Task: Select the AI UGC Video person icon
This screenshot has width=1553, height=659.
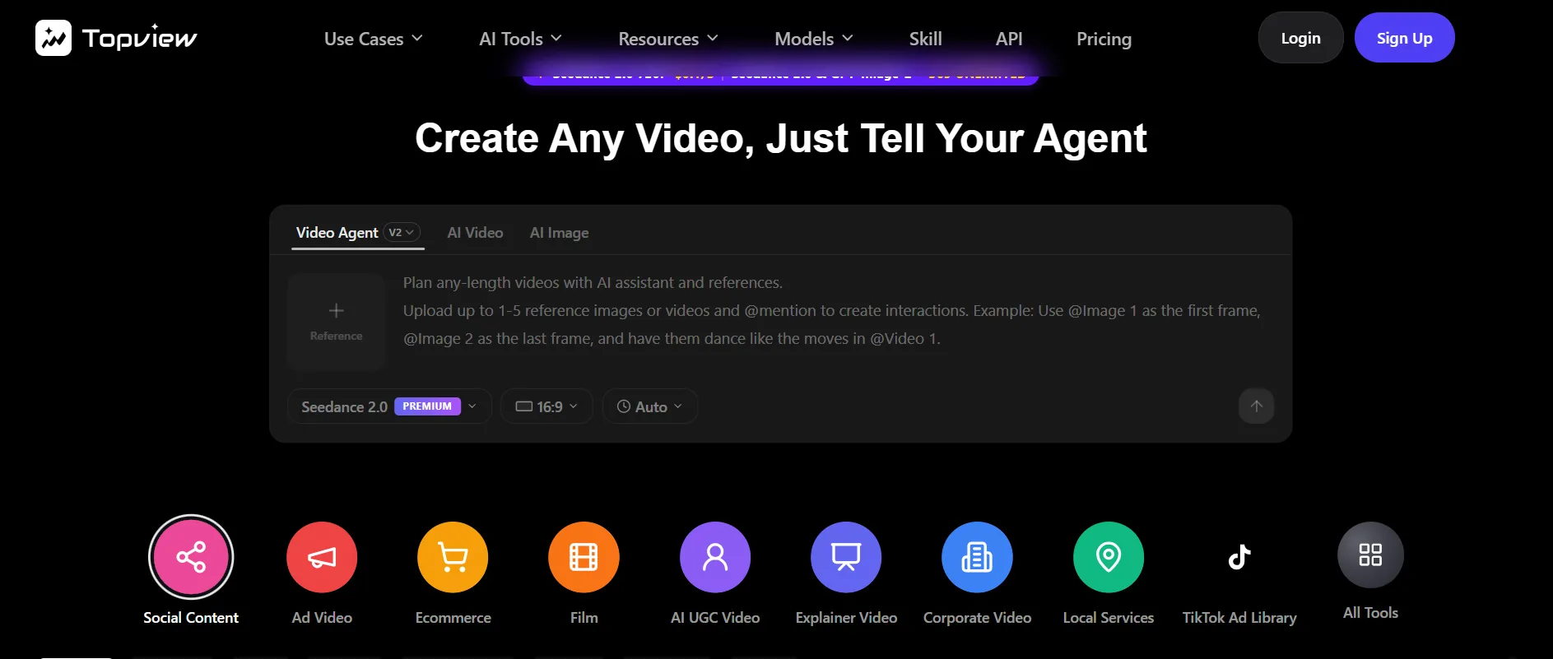Action: coord(715,557)
